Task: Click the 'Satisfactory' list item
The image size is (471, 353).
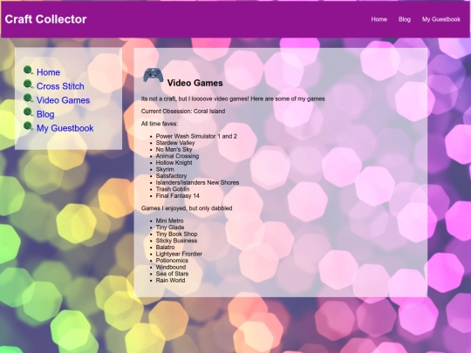Action: tap(171, 176)
